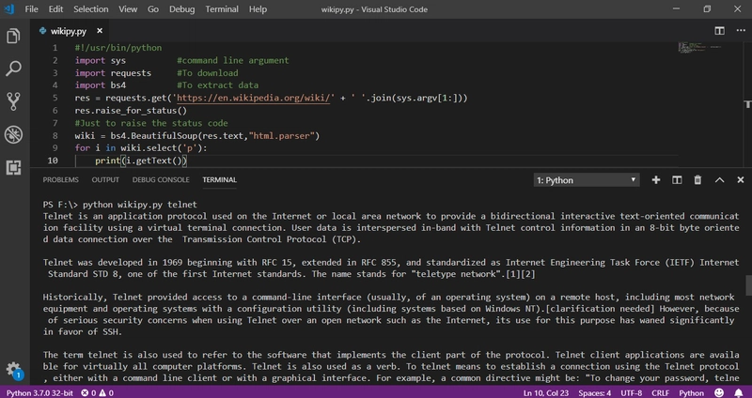Viewport: 752px width, 398px height.
Task: Open the Debug menu
Action: pyautogui.click(x=181, y=9)
